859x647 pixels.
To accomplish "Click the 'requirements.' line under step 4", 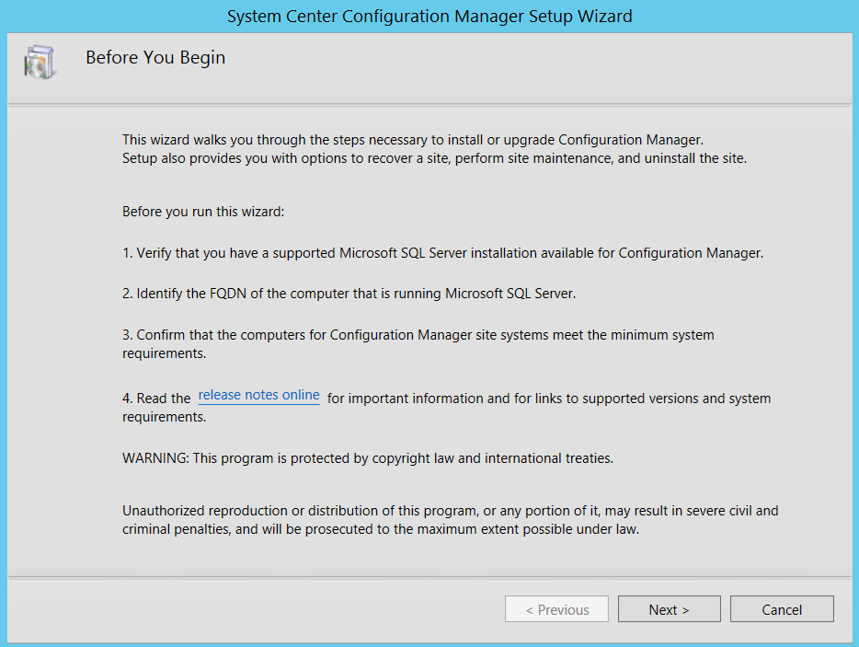I will (164, 417).
